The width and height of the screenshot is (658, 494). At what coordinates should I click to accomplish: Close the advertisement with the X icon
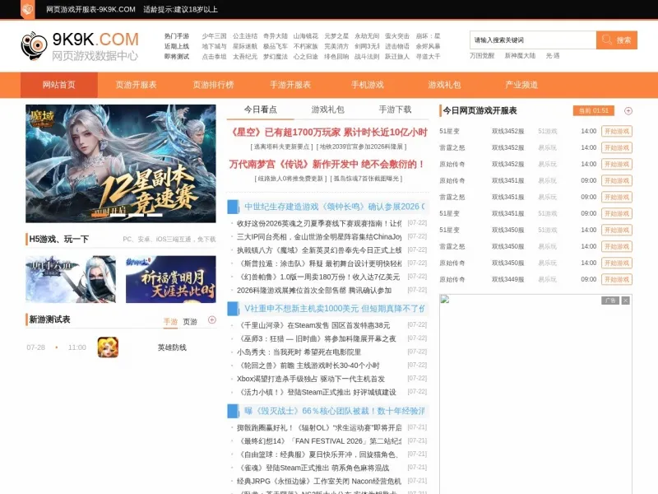click(625, 301)
